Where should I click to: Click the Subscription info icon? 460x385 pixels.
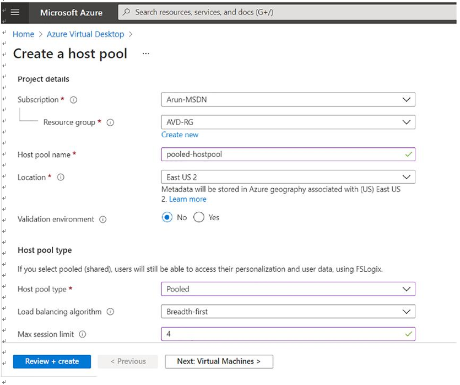click(73, 100)
